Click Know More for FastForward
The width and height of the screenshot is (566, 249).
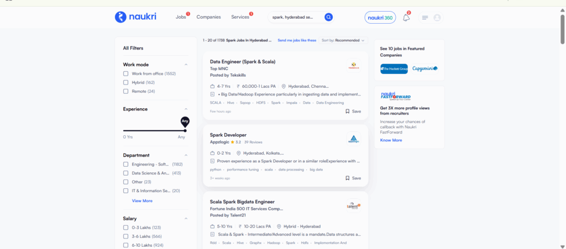click(x=391, y=140)
